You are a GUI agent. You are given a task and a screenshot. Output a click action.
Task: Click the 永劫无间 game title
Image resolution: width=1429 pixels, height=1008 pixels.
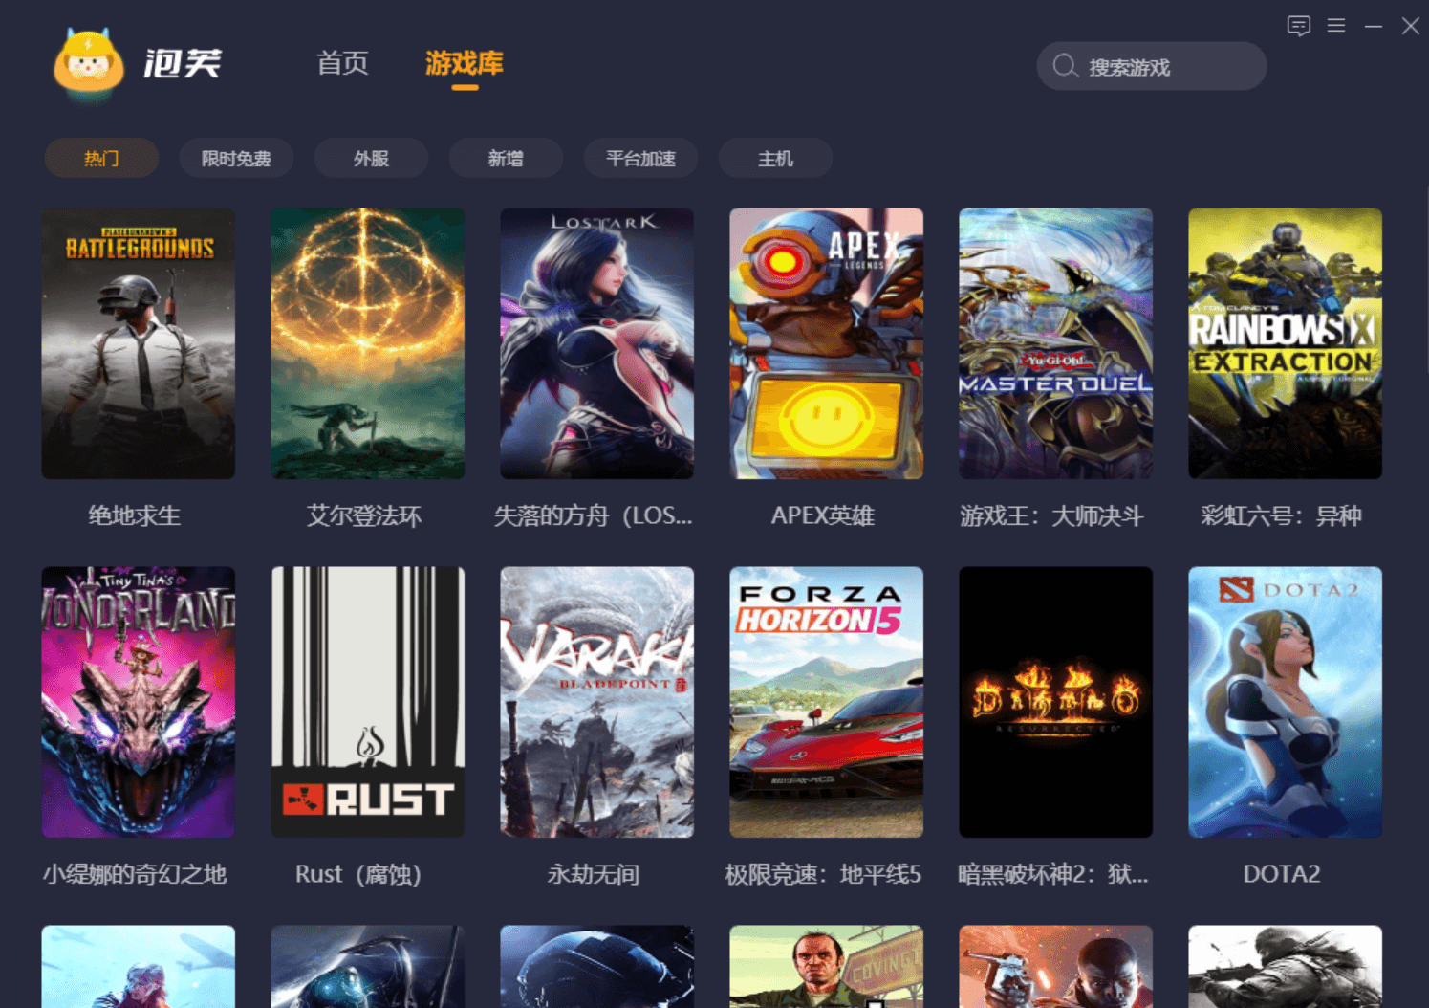(x=594, y=874)
